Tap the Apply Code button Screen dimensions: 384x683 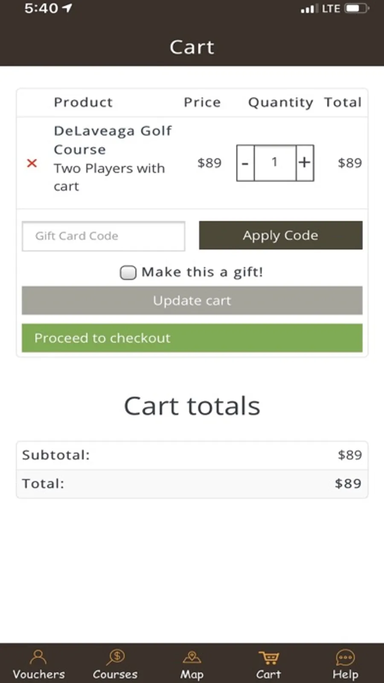point(281,235)
